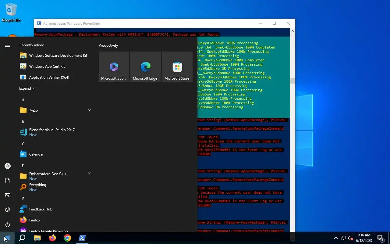This screenshot has width=390, height=244.
Task: Open the Microsoft Store tile
Action: point(177,66)
